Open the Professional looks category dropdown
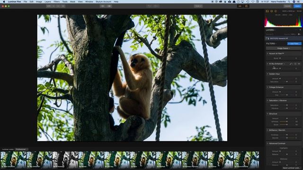 (x=21, y=149)
